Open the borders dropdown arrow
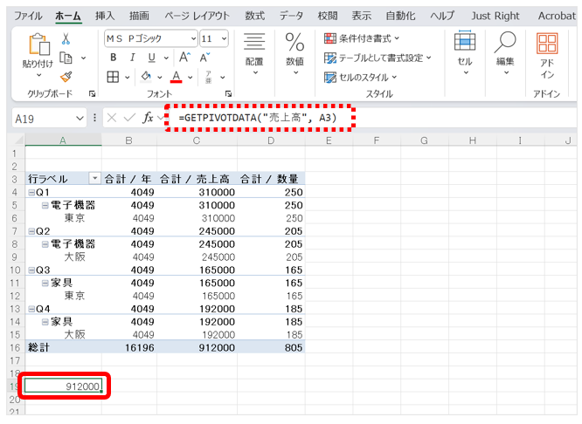Screen dimensions: 582x424 pyautogui.click(x=127, y=78)
